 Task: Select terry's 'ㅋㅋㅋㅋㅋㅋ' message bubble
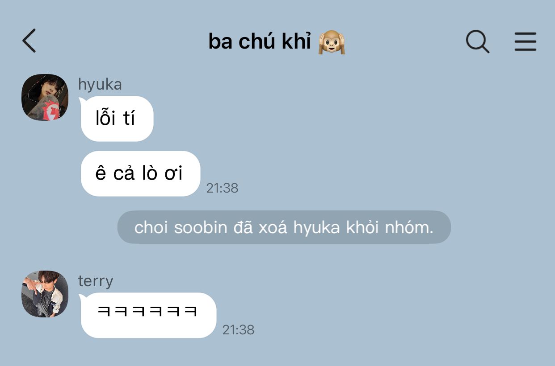coord(148,315)
